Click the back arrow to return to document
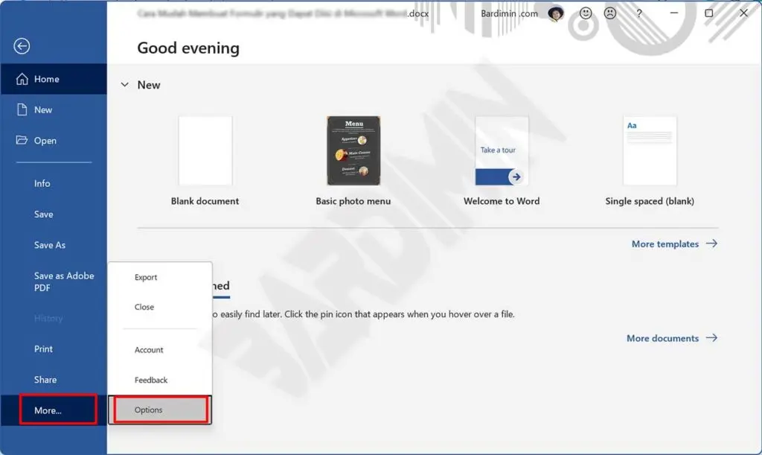 click(x=22, y=46)
